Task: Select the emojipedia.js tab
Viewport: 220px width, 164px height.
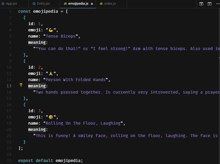Action: (x=78, y=4)
